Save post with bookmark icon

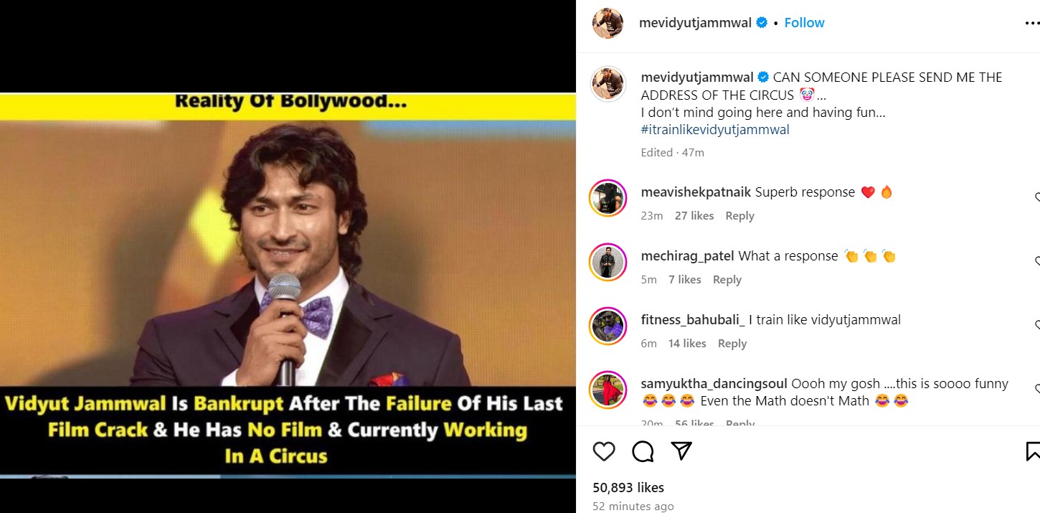(x=1033, y=451)
